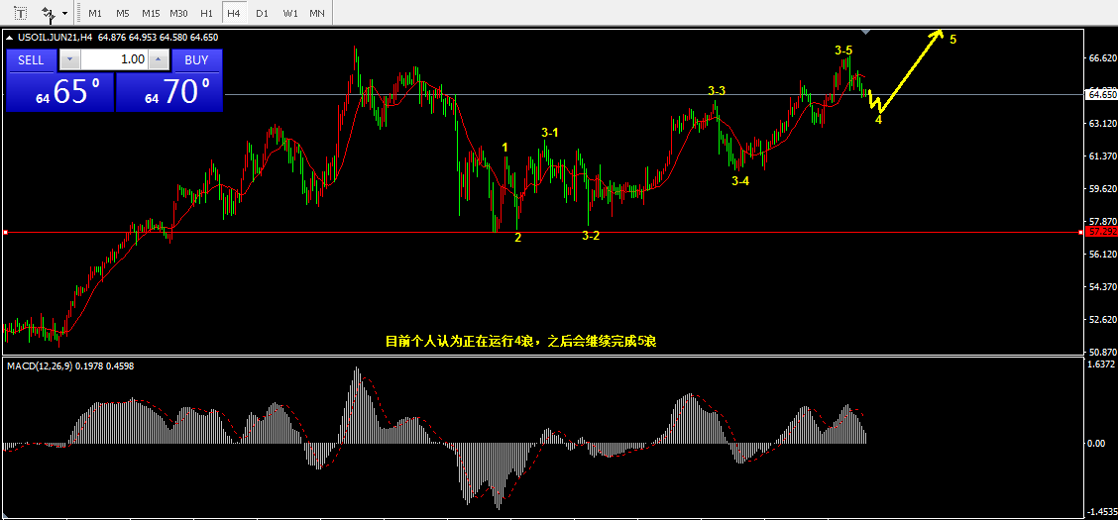Viewport: 1118px width, 520px height.
Task: Click the SELL button
Action: coord(31,59)
